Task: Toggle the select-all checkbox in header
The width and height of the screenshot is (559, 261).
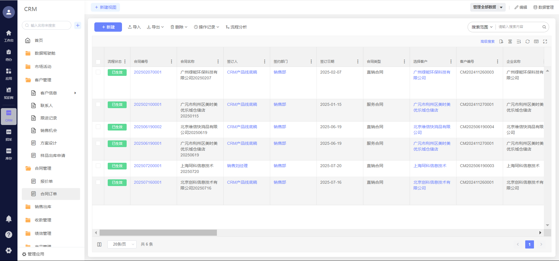Action: point(98,62)
